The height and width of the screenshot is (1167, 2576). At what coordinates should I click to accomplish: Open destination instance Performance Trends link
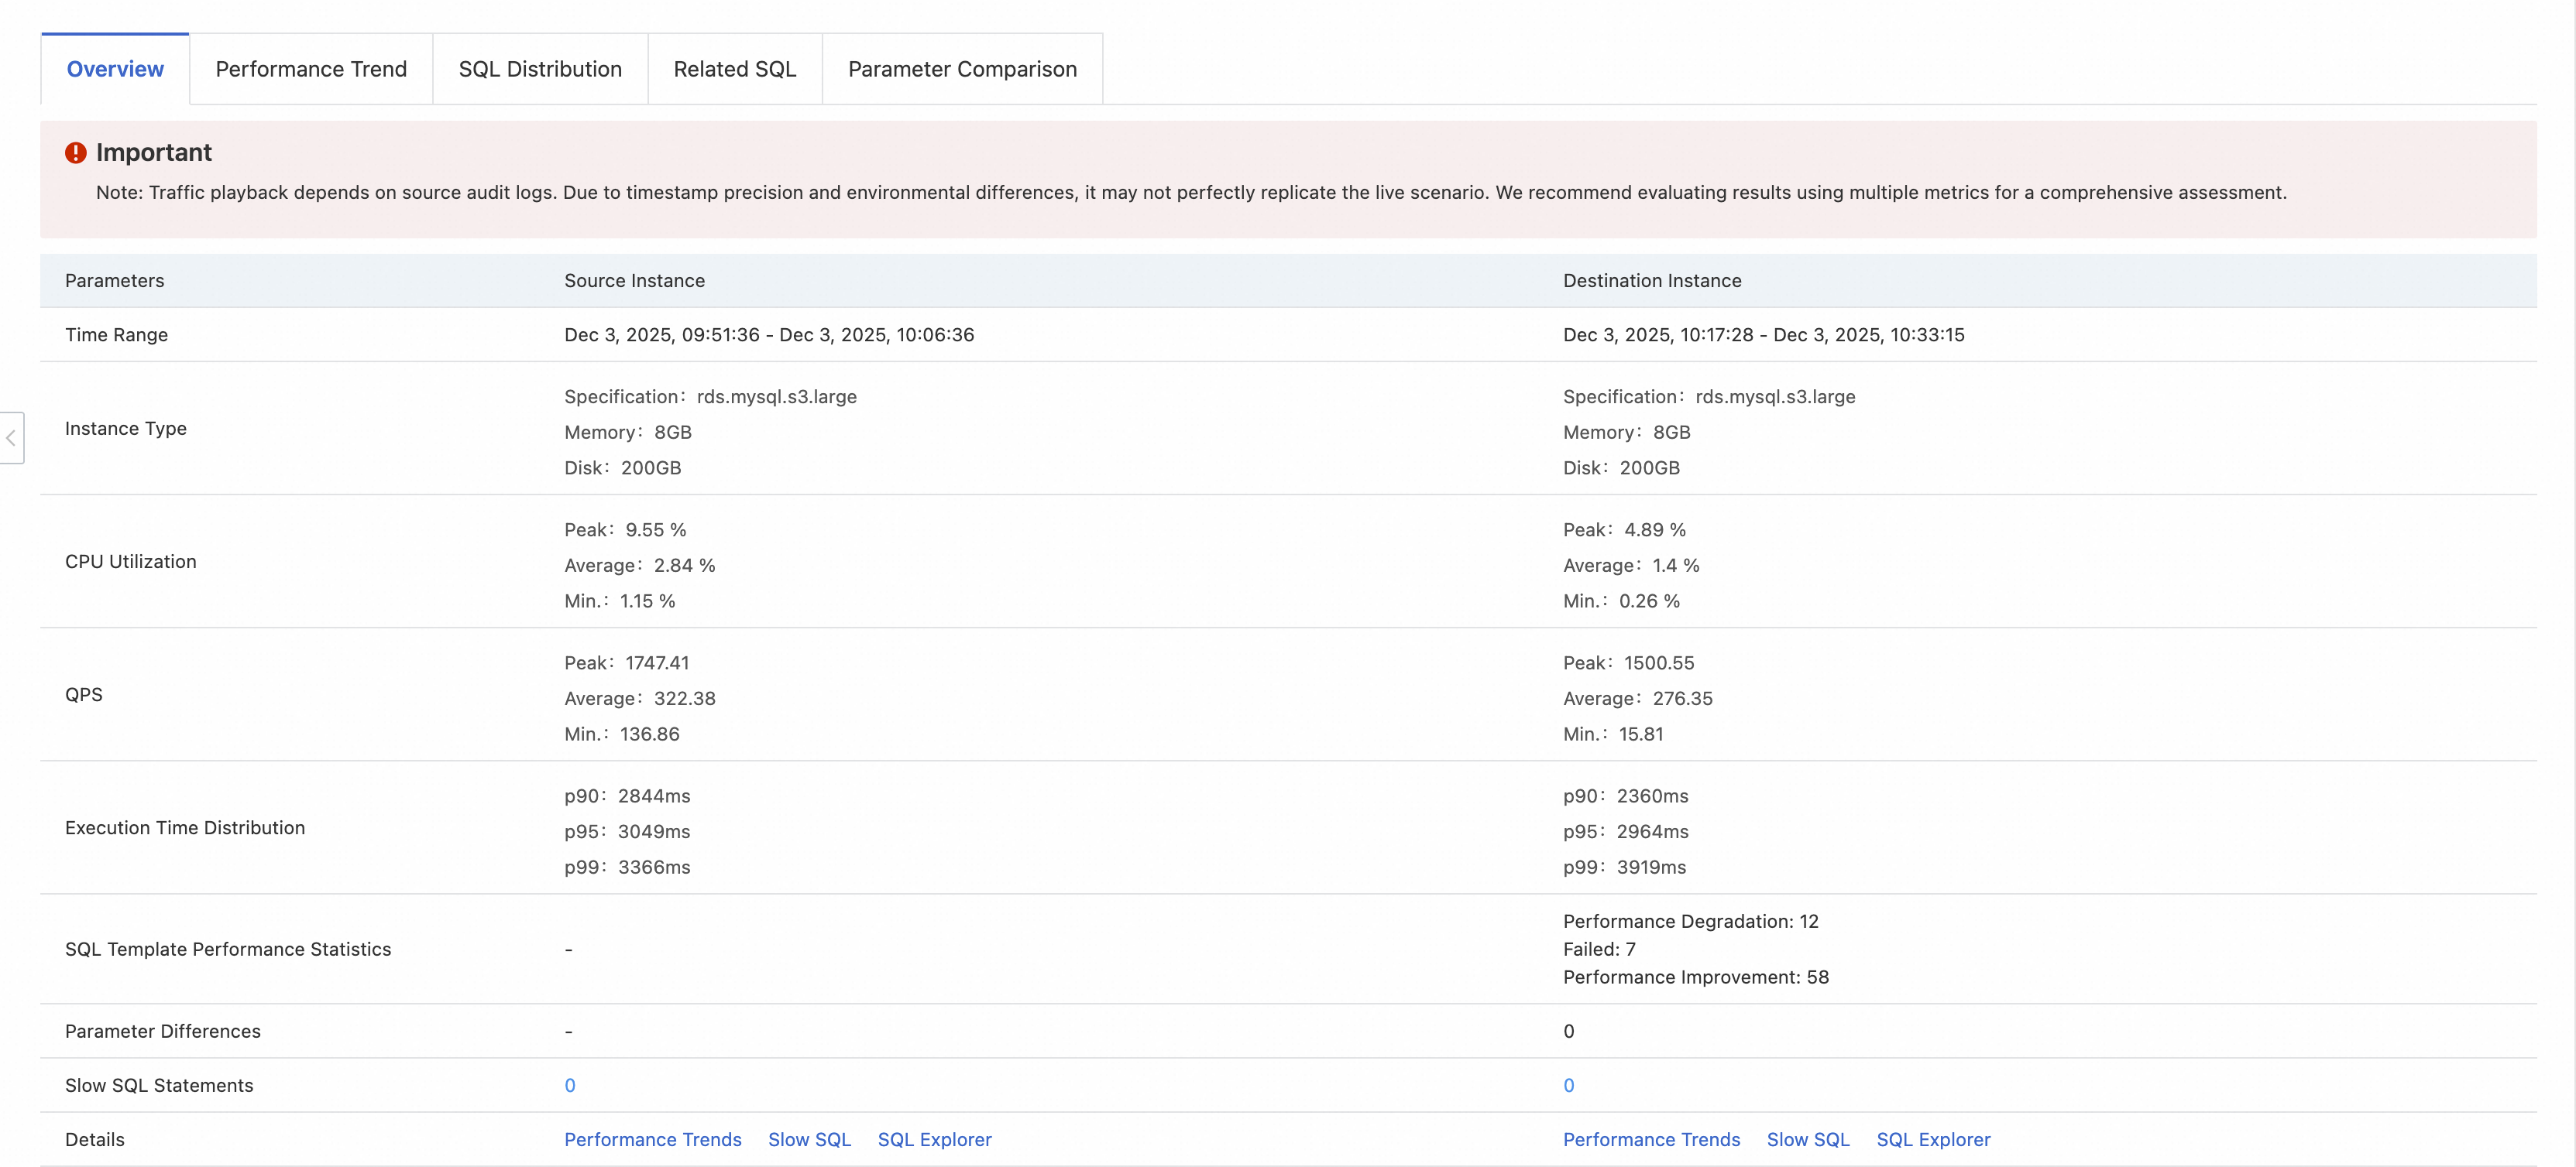point(1651,1139)
